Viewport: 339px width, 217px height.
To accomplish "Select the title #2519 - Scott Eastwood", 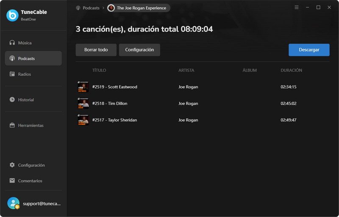I will pos(115,87).
